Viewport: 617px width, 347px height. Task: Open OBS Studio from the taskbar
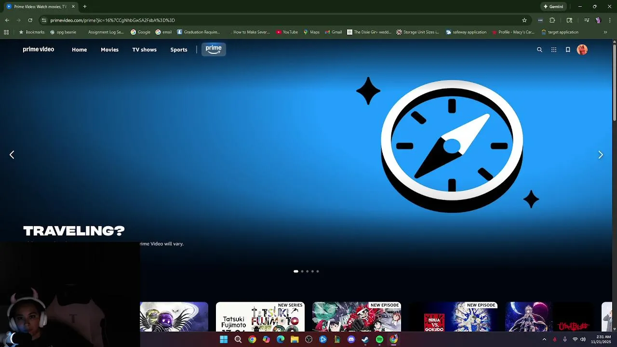coord(308,339)
